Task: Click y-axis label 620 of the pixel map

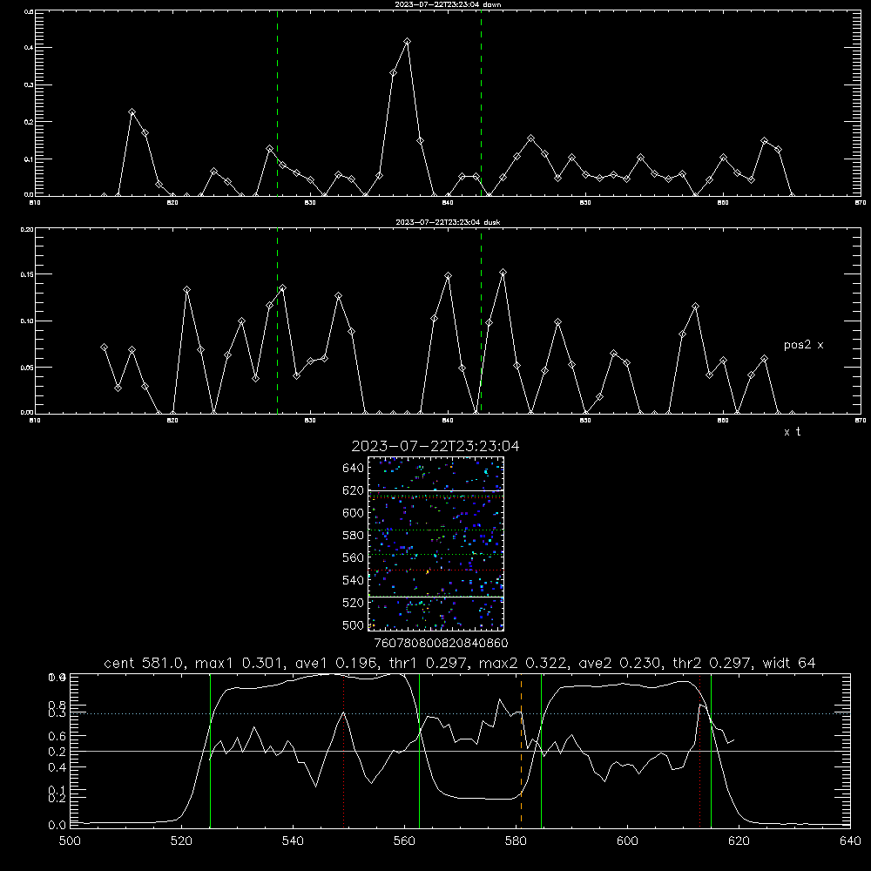Action: point(354,490)
